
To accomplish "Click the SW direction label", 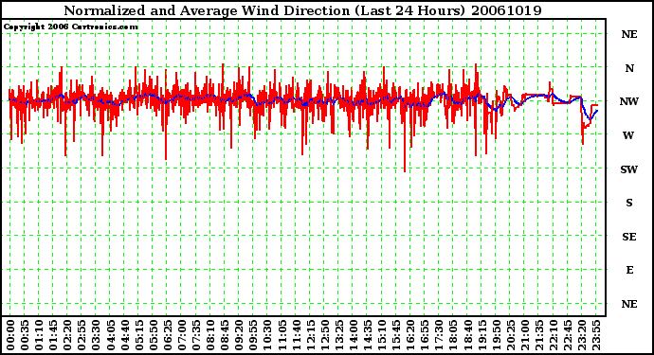I will (x=629, y=169).
